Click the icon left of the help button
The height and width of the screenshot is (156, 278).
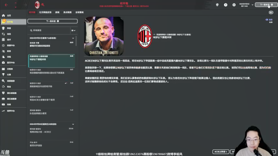coord(217,5)
